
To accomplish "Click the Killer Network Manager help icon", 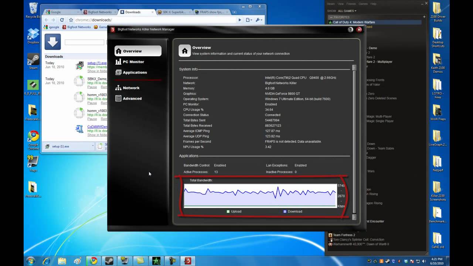I will [x=350, y=30].
